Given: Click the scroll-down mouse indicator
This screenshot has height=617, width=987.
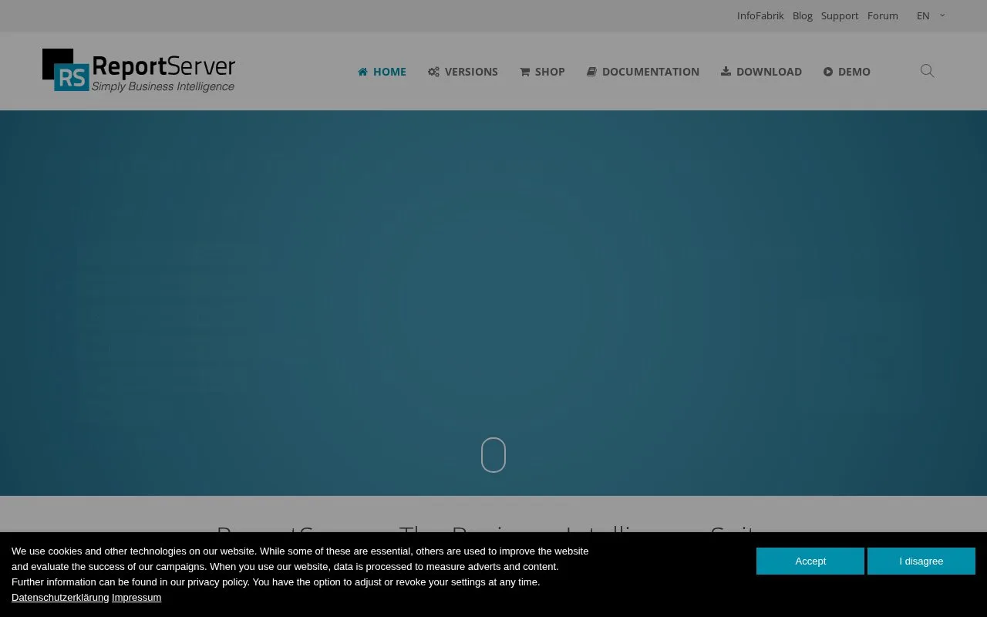Looking at the screenshot, I should click(x=493, y=455).
